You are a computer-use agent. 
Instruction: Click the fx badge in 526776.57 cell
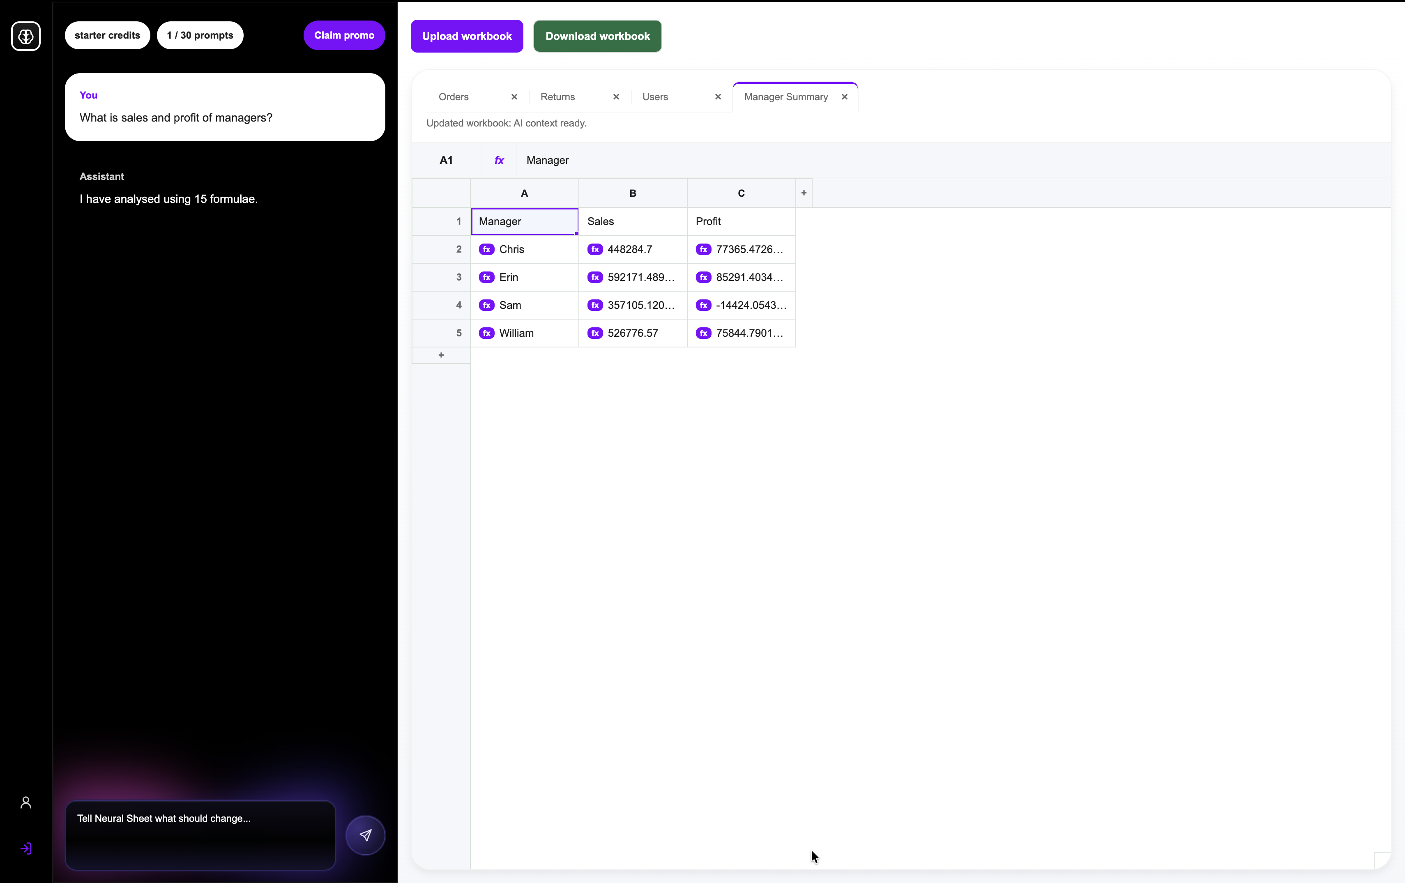(595, 333)
